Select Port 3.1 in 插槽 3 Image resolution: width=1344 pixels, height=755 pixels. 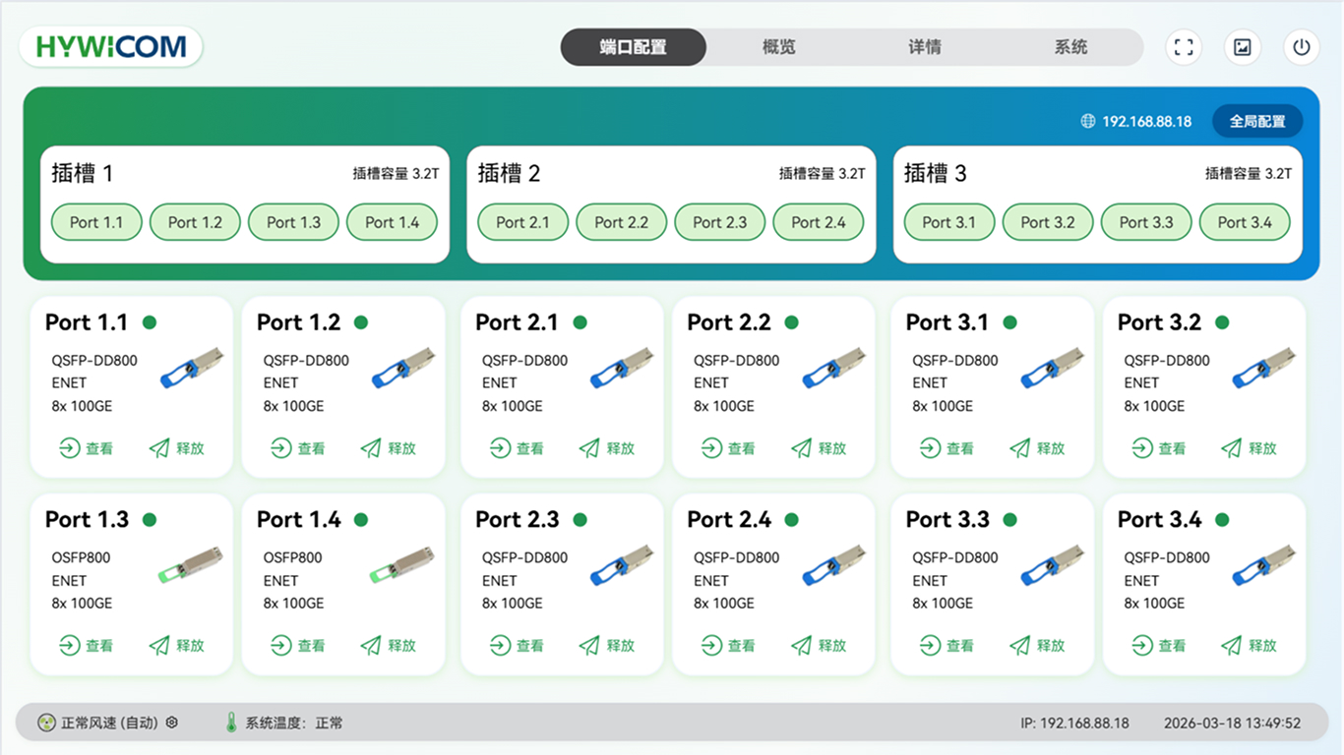[x=948, y=222]
